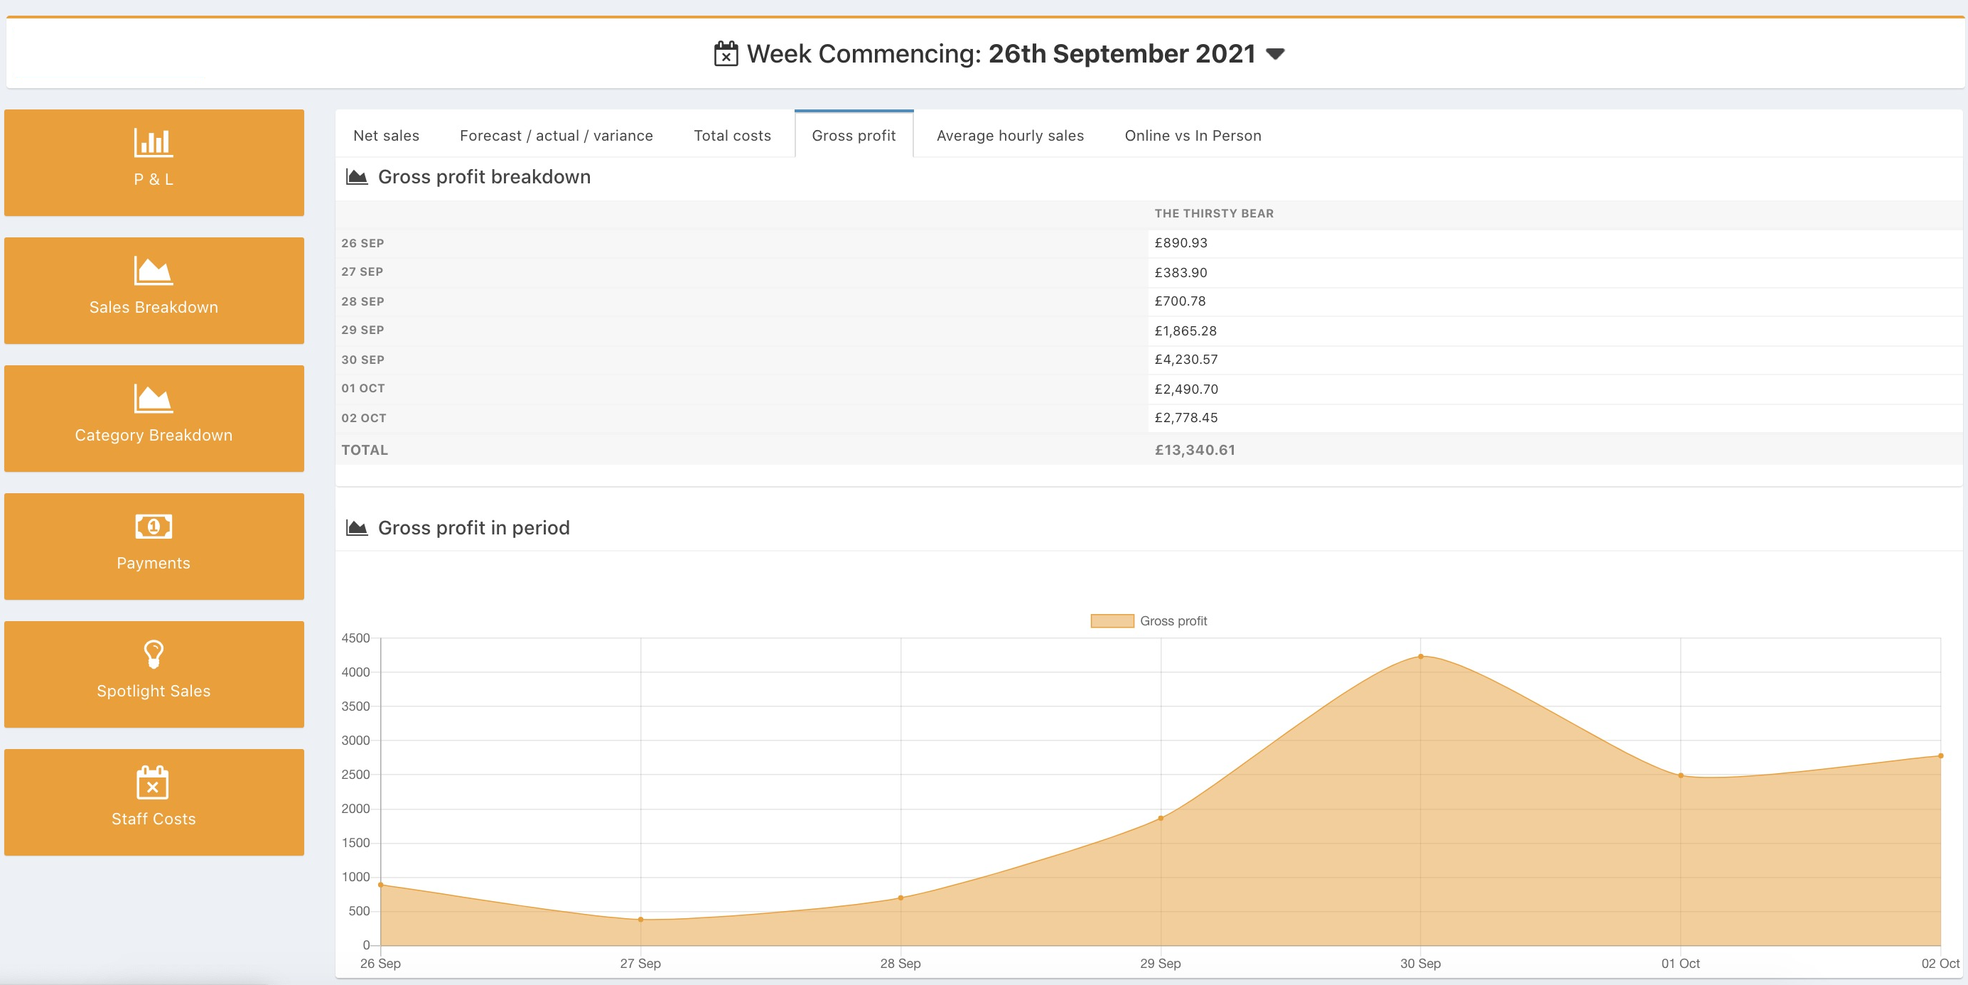Click the Staff Costs button label
Screen dimensions: 1968x985
pyautogui.click(x=154, y=819)
